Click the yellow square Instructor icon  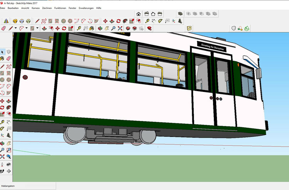tap(189, 28)
